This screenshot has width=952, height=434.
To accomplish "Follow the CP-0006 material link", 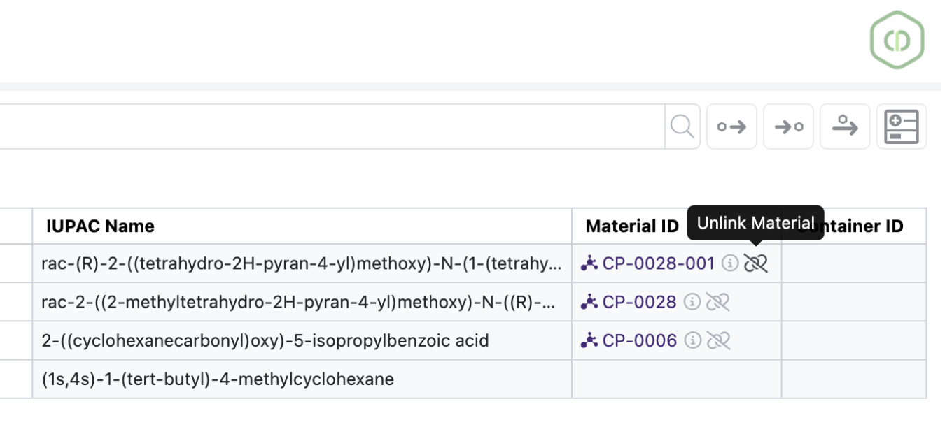I will (639, 340).
